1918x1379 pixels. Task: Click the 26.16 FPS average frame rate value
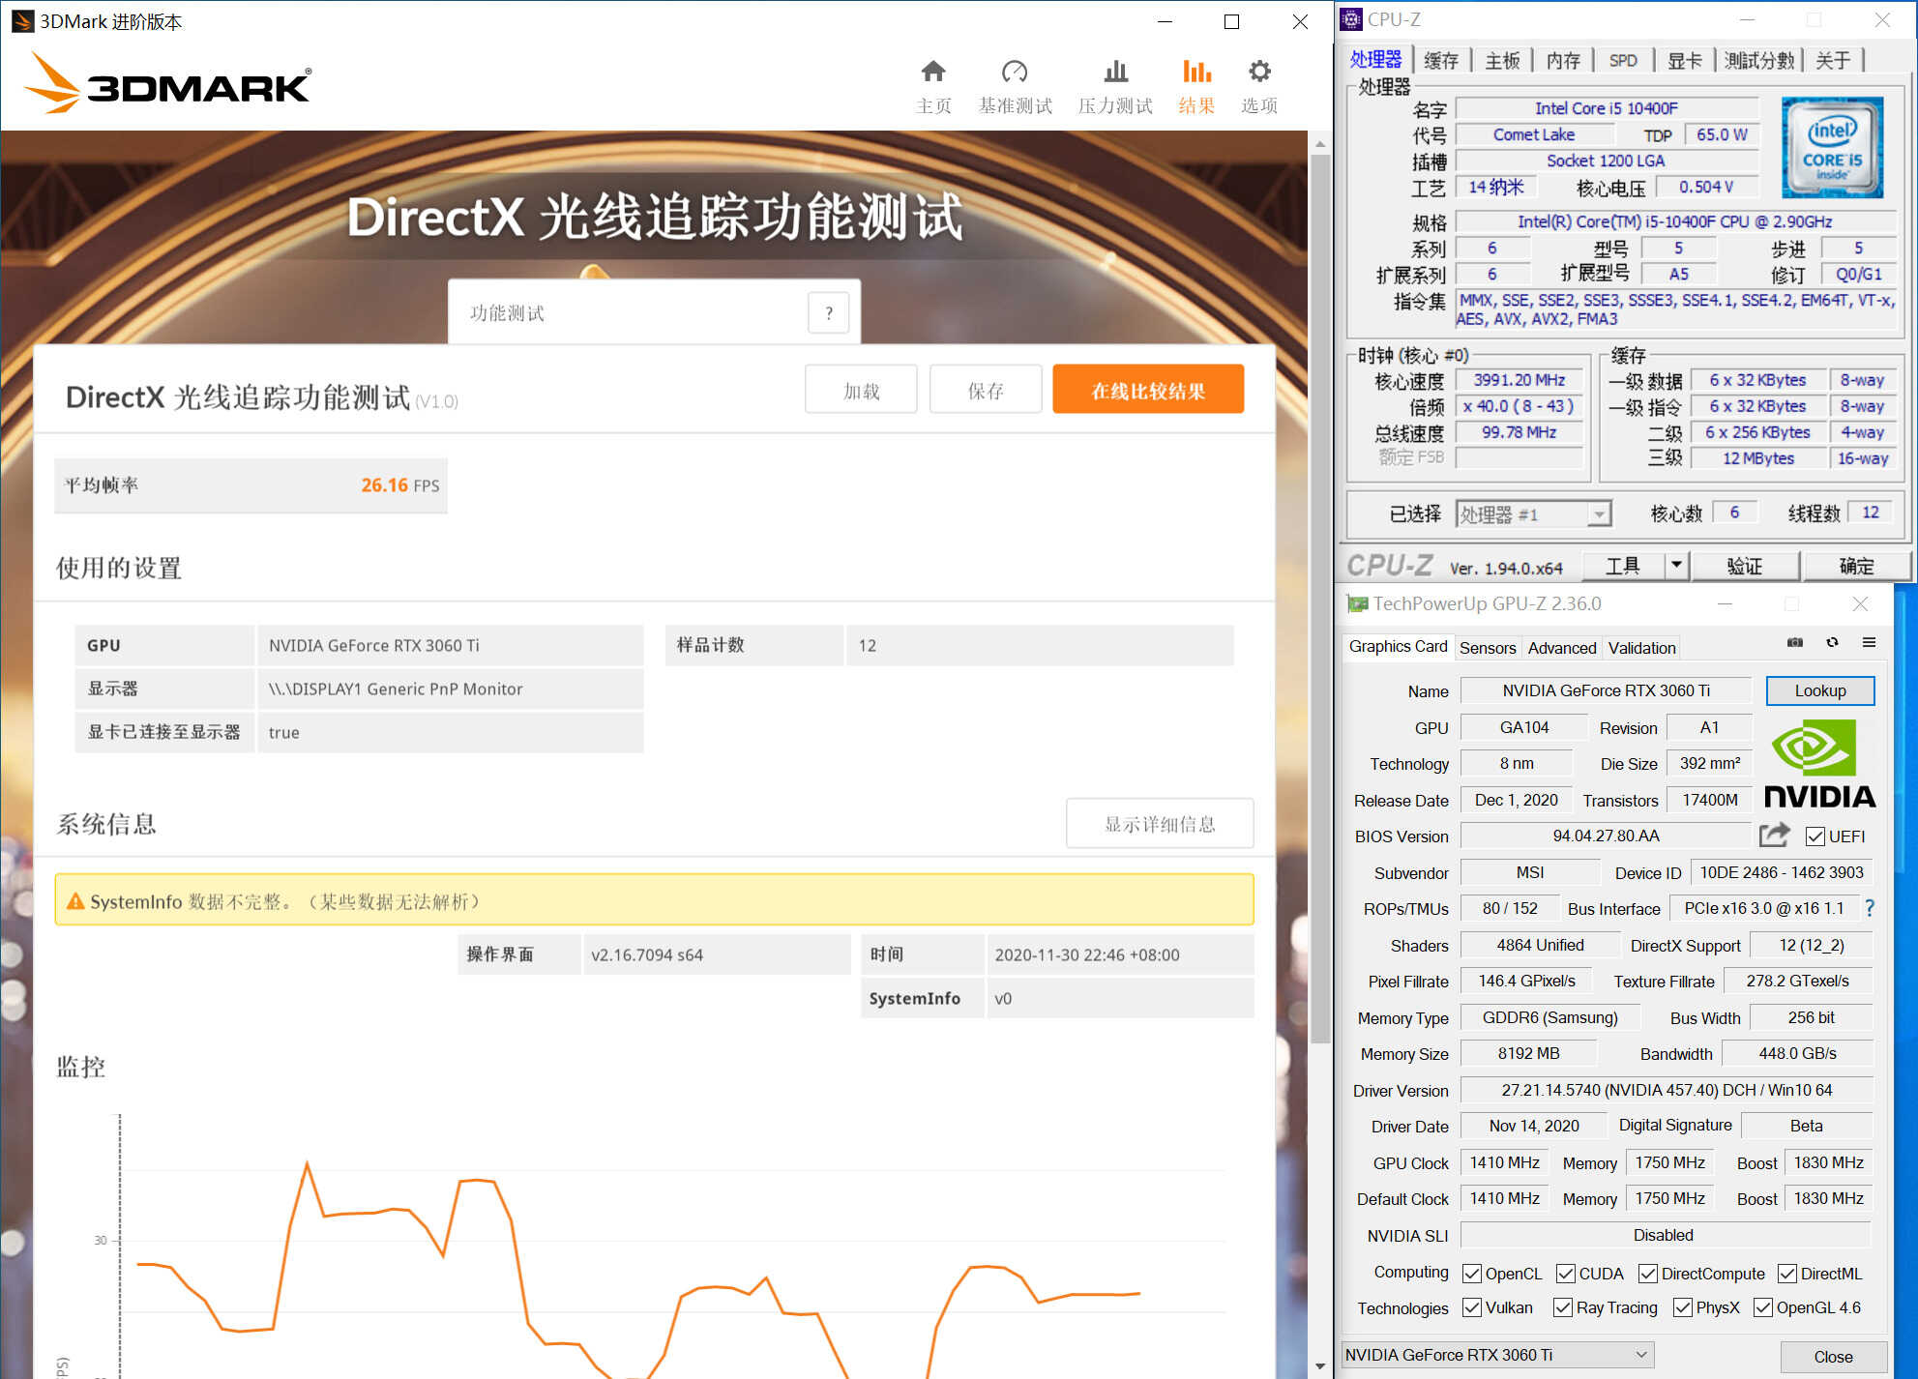[399, 485]
